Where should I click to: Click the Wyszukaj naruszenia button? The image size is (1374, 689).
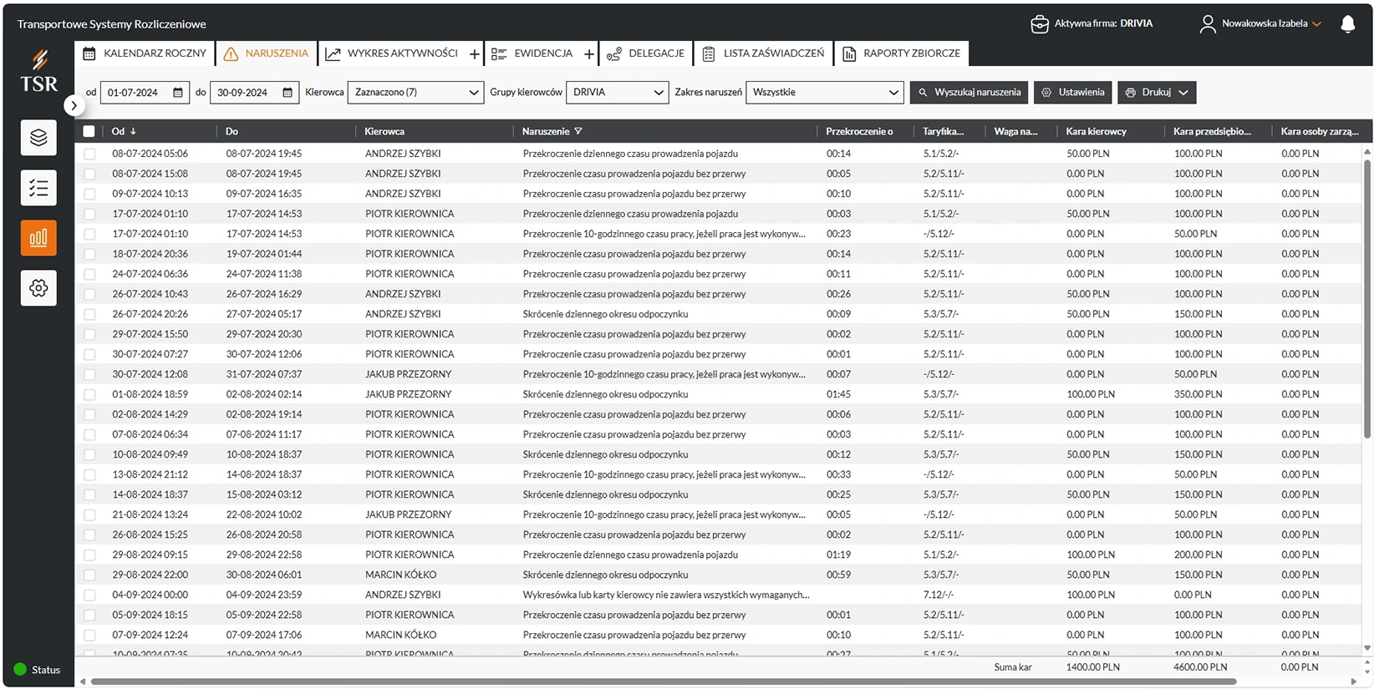click(969, 93)
